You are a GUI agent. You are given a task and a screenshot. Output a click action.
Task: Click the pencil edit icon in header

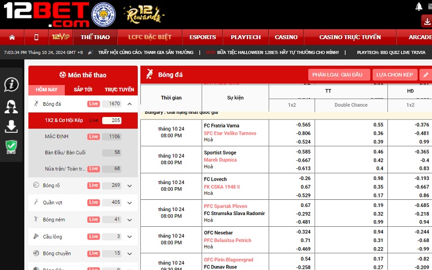[426, 75]
